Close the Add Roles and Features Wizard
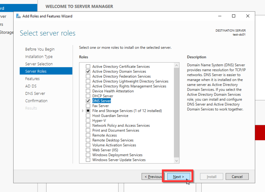The height and width of the screenshot is (192, 265). click(x=248, y=16)
